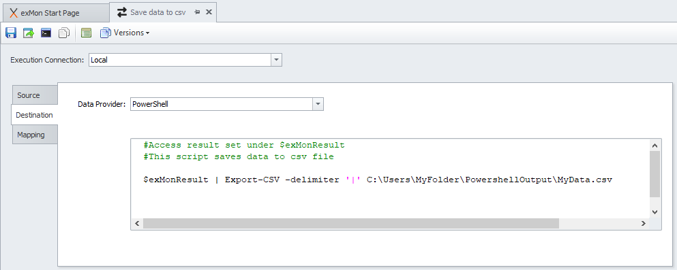This screenshot has height=270, width=677.
Task: Select the Save data to csv tab
Action: click(158, 12)
